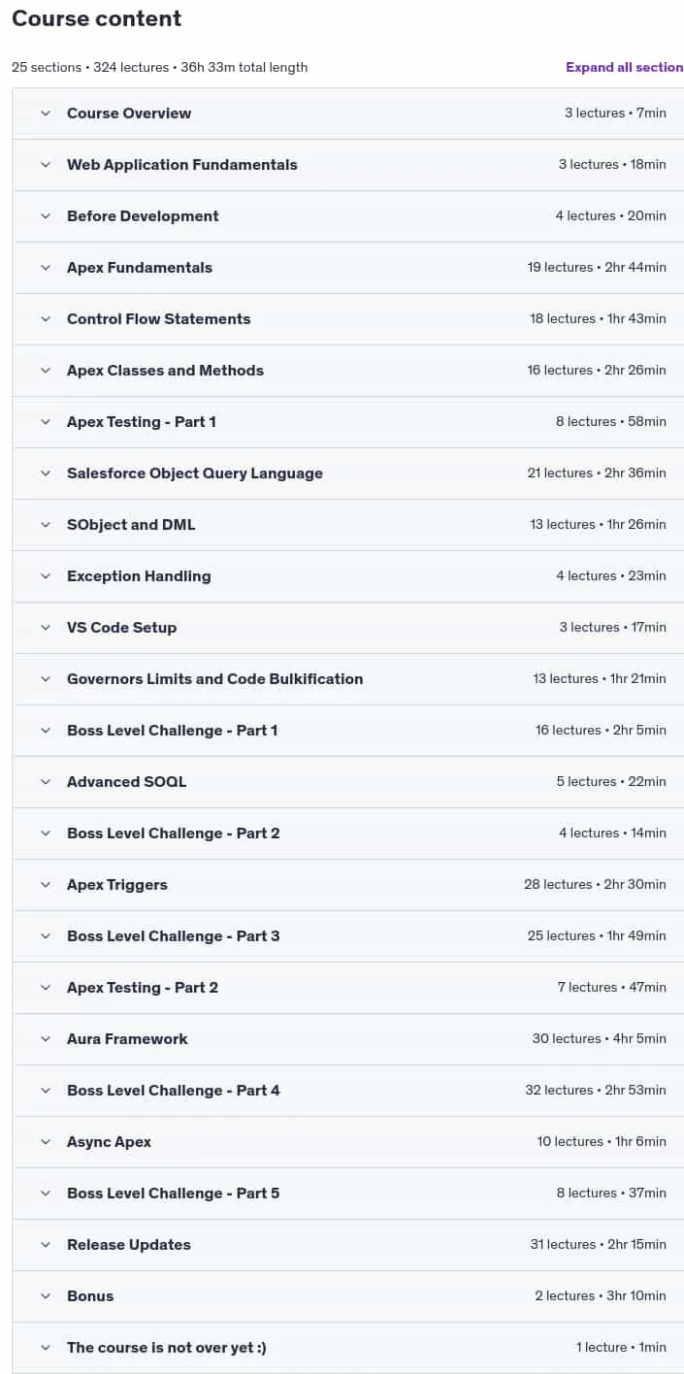Click the Release Updates section heading
This screenshot has width=684, height=1374.
tap(129, 1245)
